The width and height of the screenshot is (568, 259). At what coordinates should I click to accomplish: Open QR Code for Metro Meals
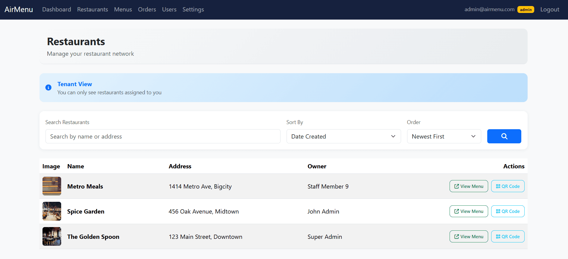(507, 186)
